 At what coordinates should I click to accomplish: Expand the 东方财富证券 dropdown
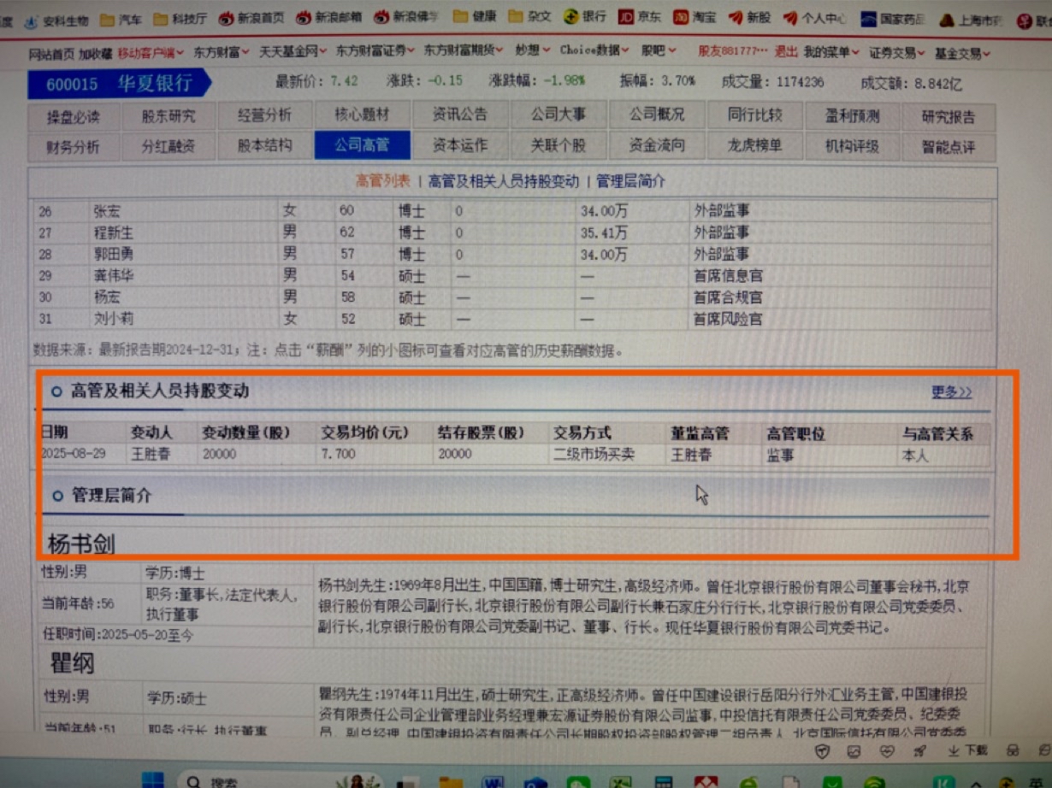point(375,51)
